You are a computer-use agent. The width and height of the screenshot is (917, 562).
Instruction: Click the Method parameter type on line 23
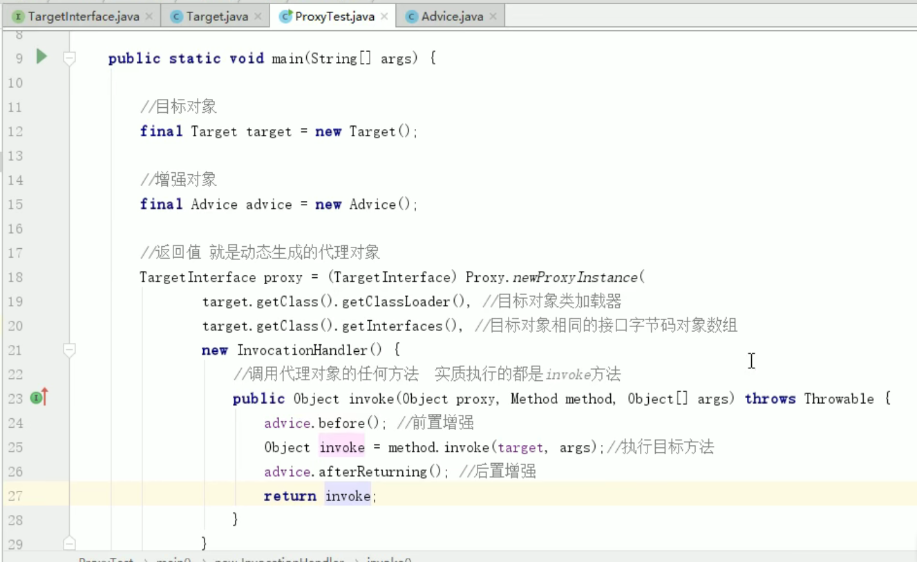[534, 399]
